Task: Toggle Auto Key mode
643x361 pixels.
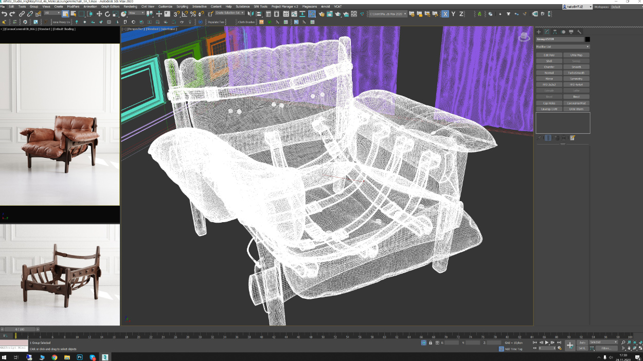Action: click(x=582, y=342)
